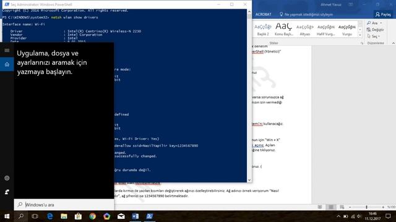Click the feedback icon in search panel
Viewport: 396px width, 222px height.
7,192
